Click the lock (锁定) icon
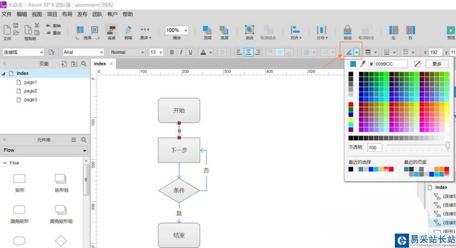456x248 pixels. pos(347,30)
